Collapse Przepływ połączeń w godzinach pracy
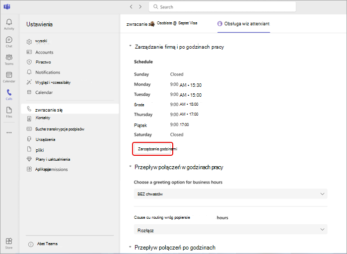 tap(131, 166)
